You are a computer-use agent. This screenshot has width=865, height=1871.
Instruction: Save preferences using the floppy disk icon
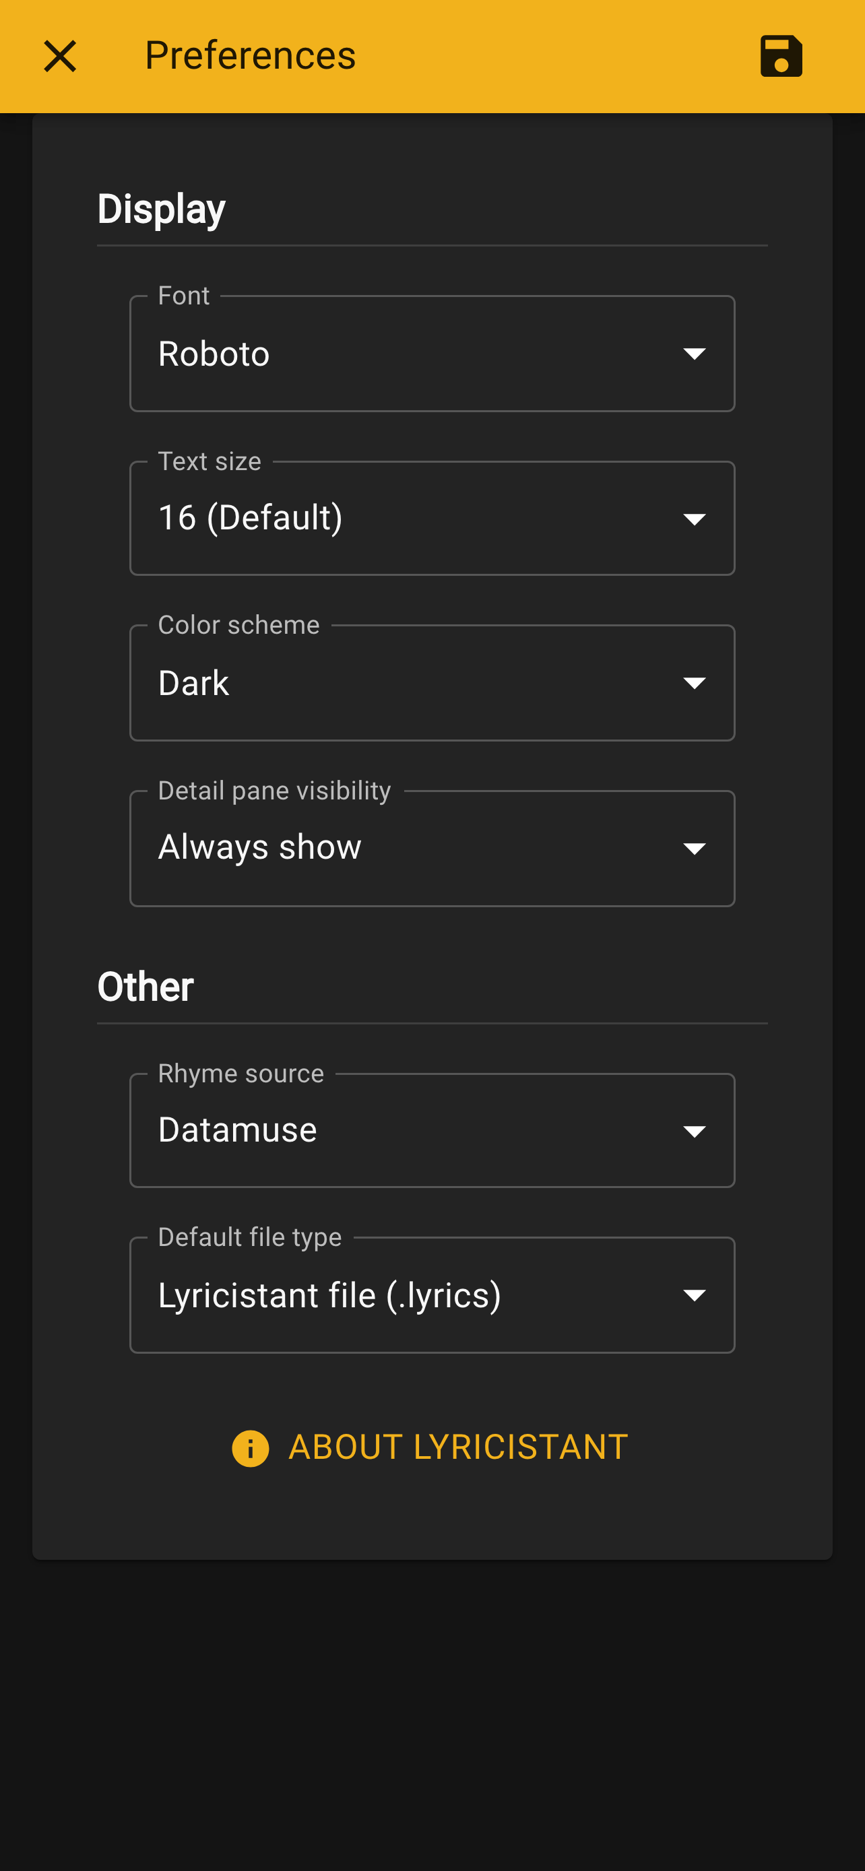coord(781,56)
